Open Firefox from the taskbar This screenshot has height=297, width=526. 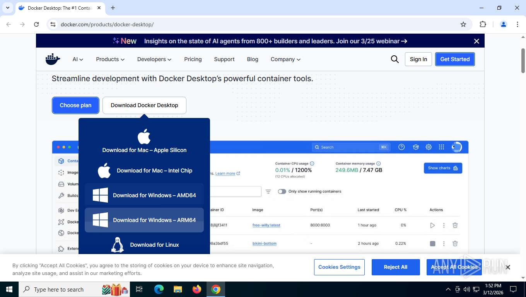click(197, 289)
